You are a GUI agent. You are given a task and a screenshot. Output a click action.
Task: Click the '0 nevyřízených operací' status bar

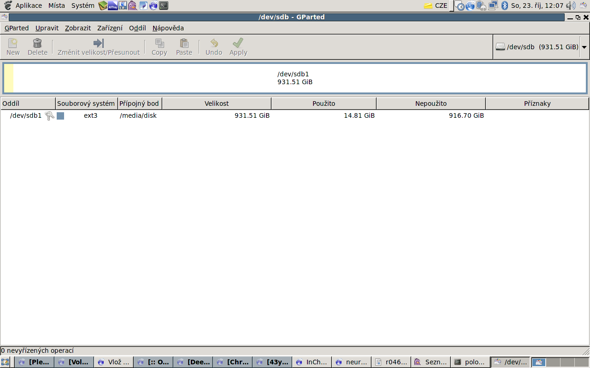click(295, 351)
